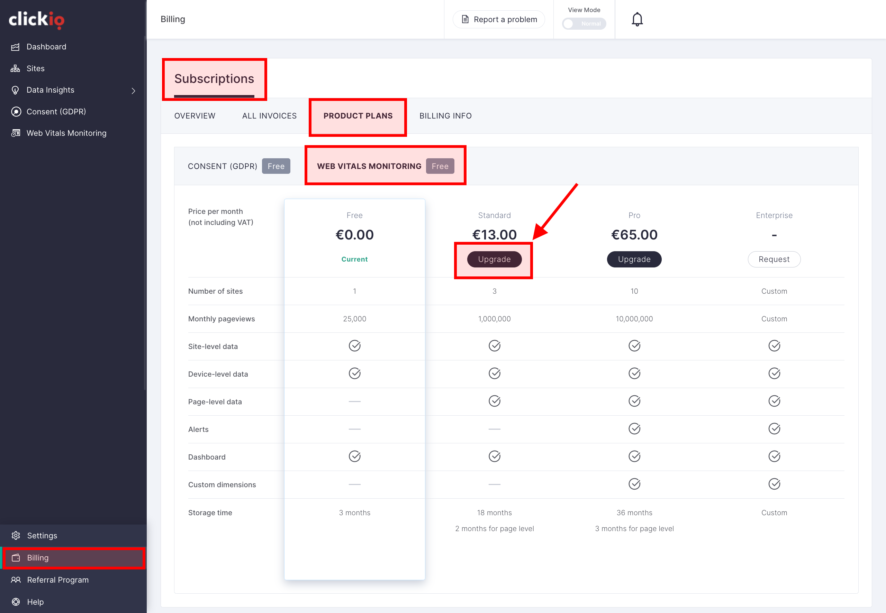Viewport: 886px width, 613px height.
Task: Click the €65.00 Pro price
Action: [x=634, y=235]
